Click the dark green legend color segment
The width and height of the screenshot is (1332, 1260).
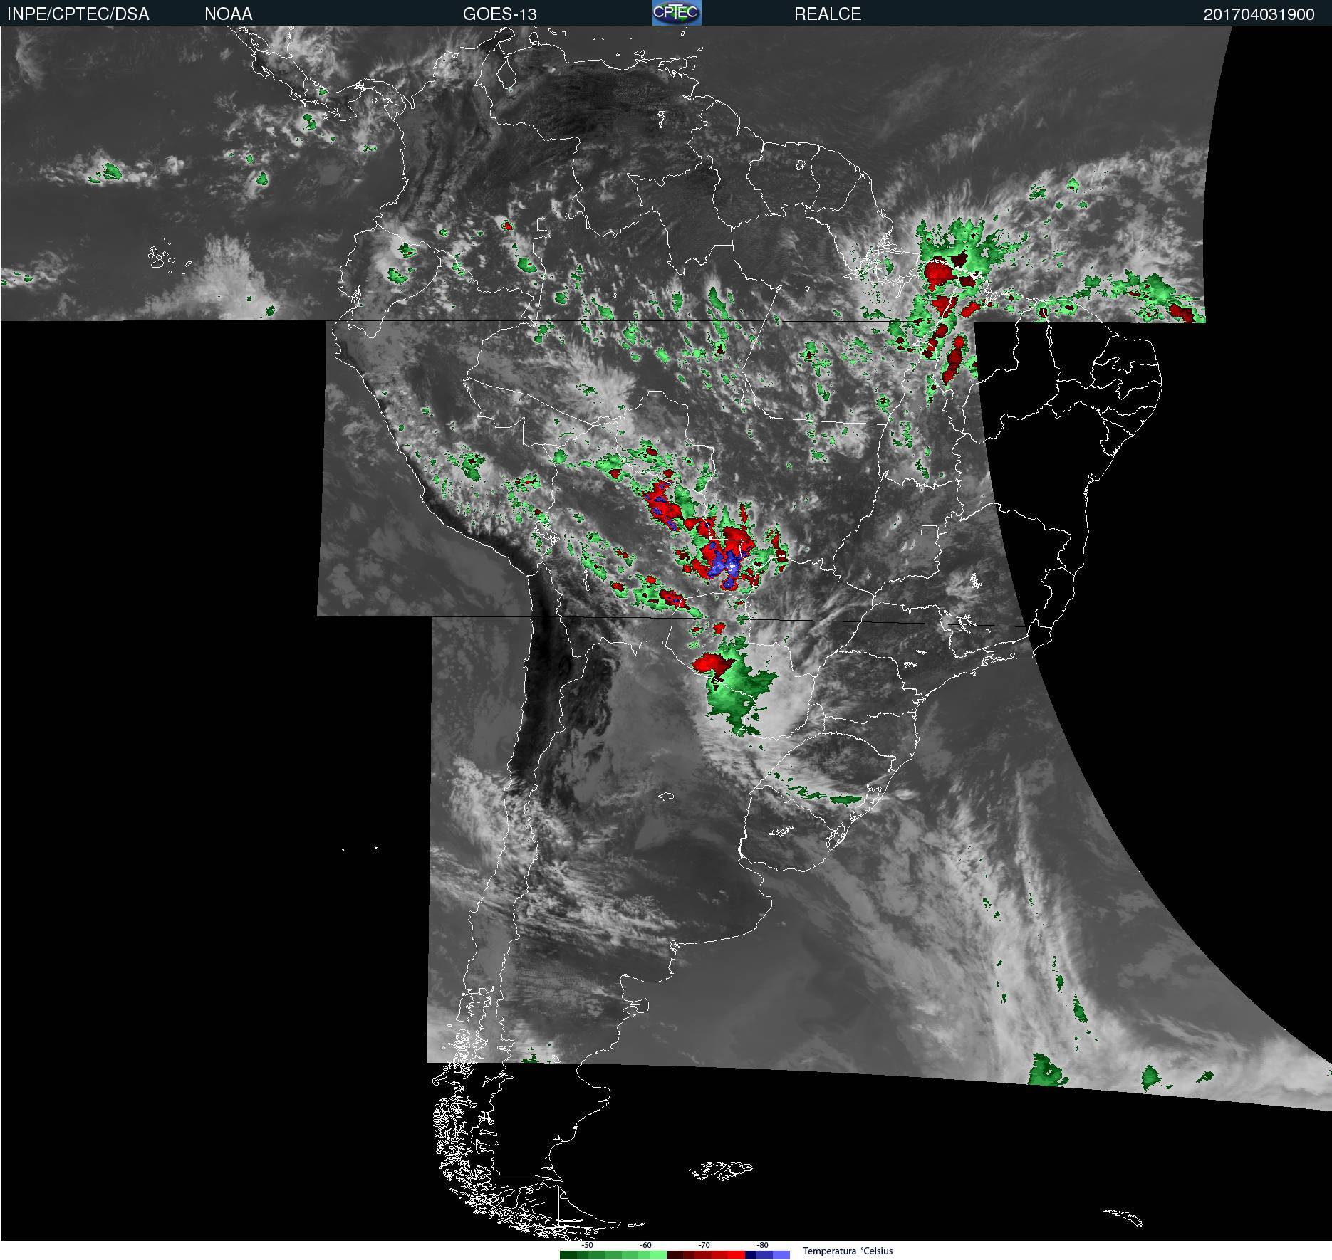(x=568, y=1255)
